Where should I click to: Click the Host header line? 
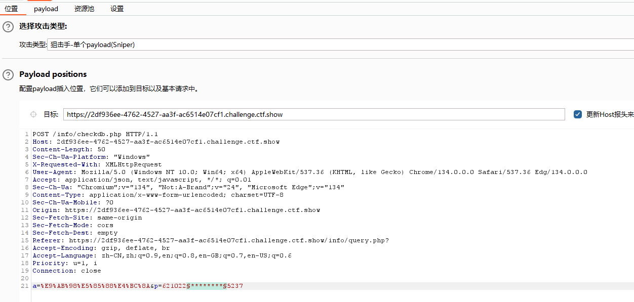[156, 142]
